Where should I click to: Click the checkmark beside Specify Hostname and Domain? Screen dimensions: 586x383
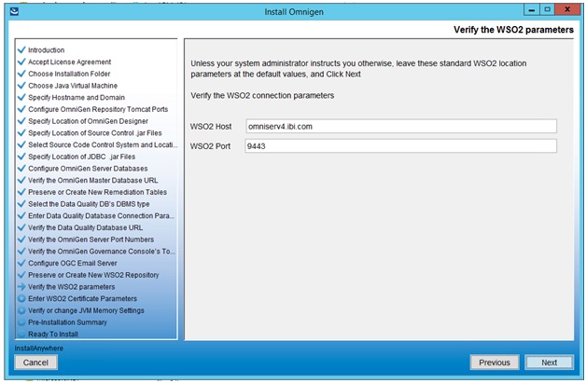(21, 97)
